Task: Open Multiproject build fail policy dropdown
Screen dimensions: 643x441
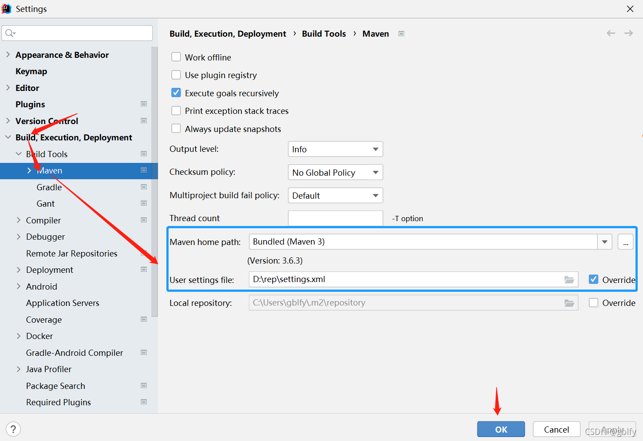Action: (335, 196)
